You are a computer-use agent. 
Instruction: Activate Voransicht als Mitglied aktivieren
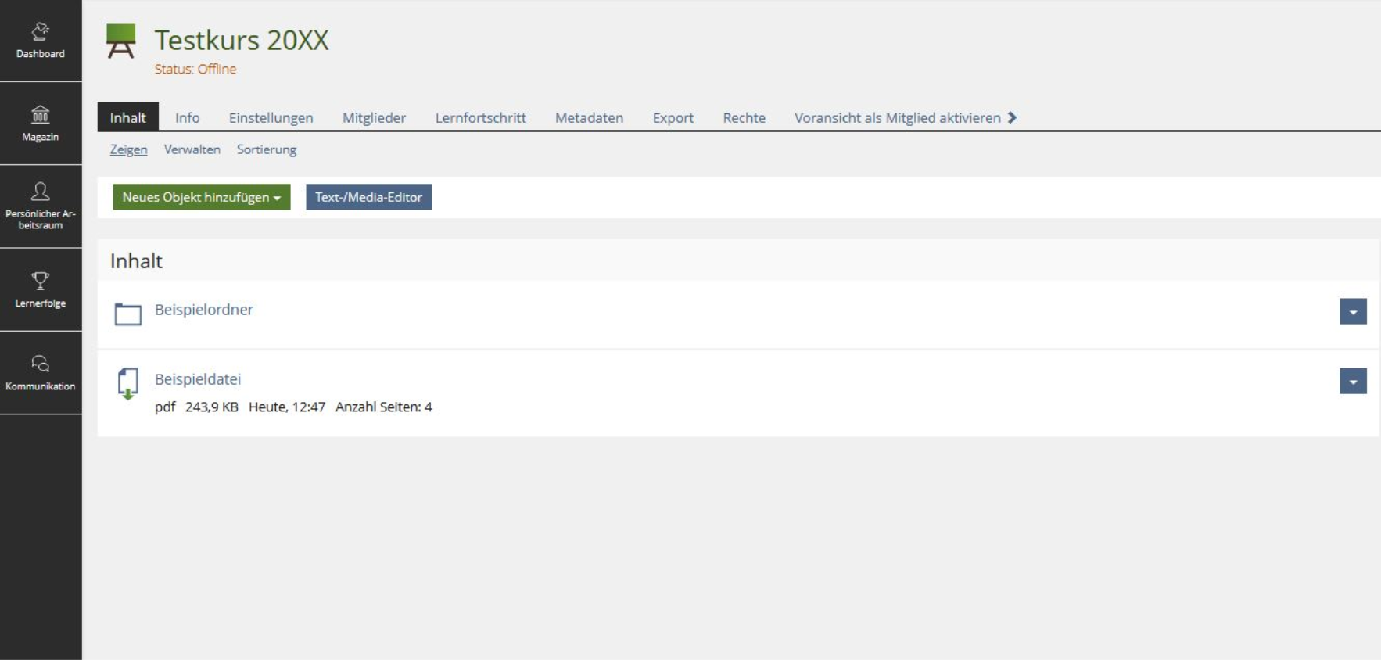[898, 117]
